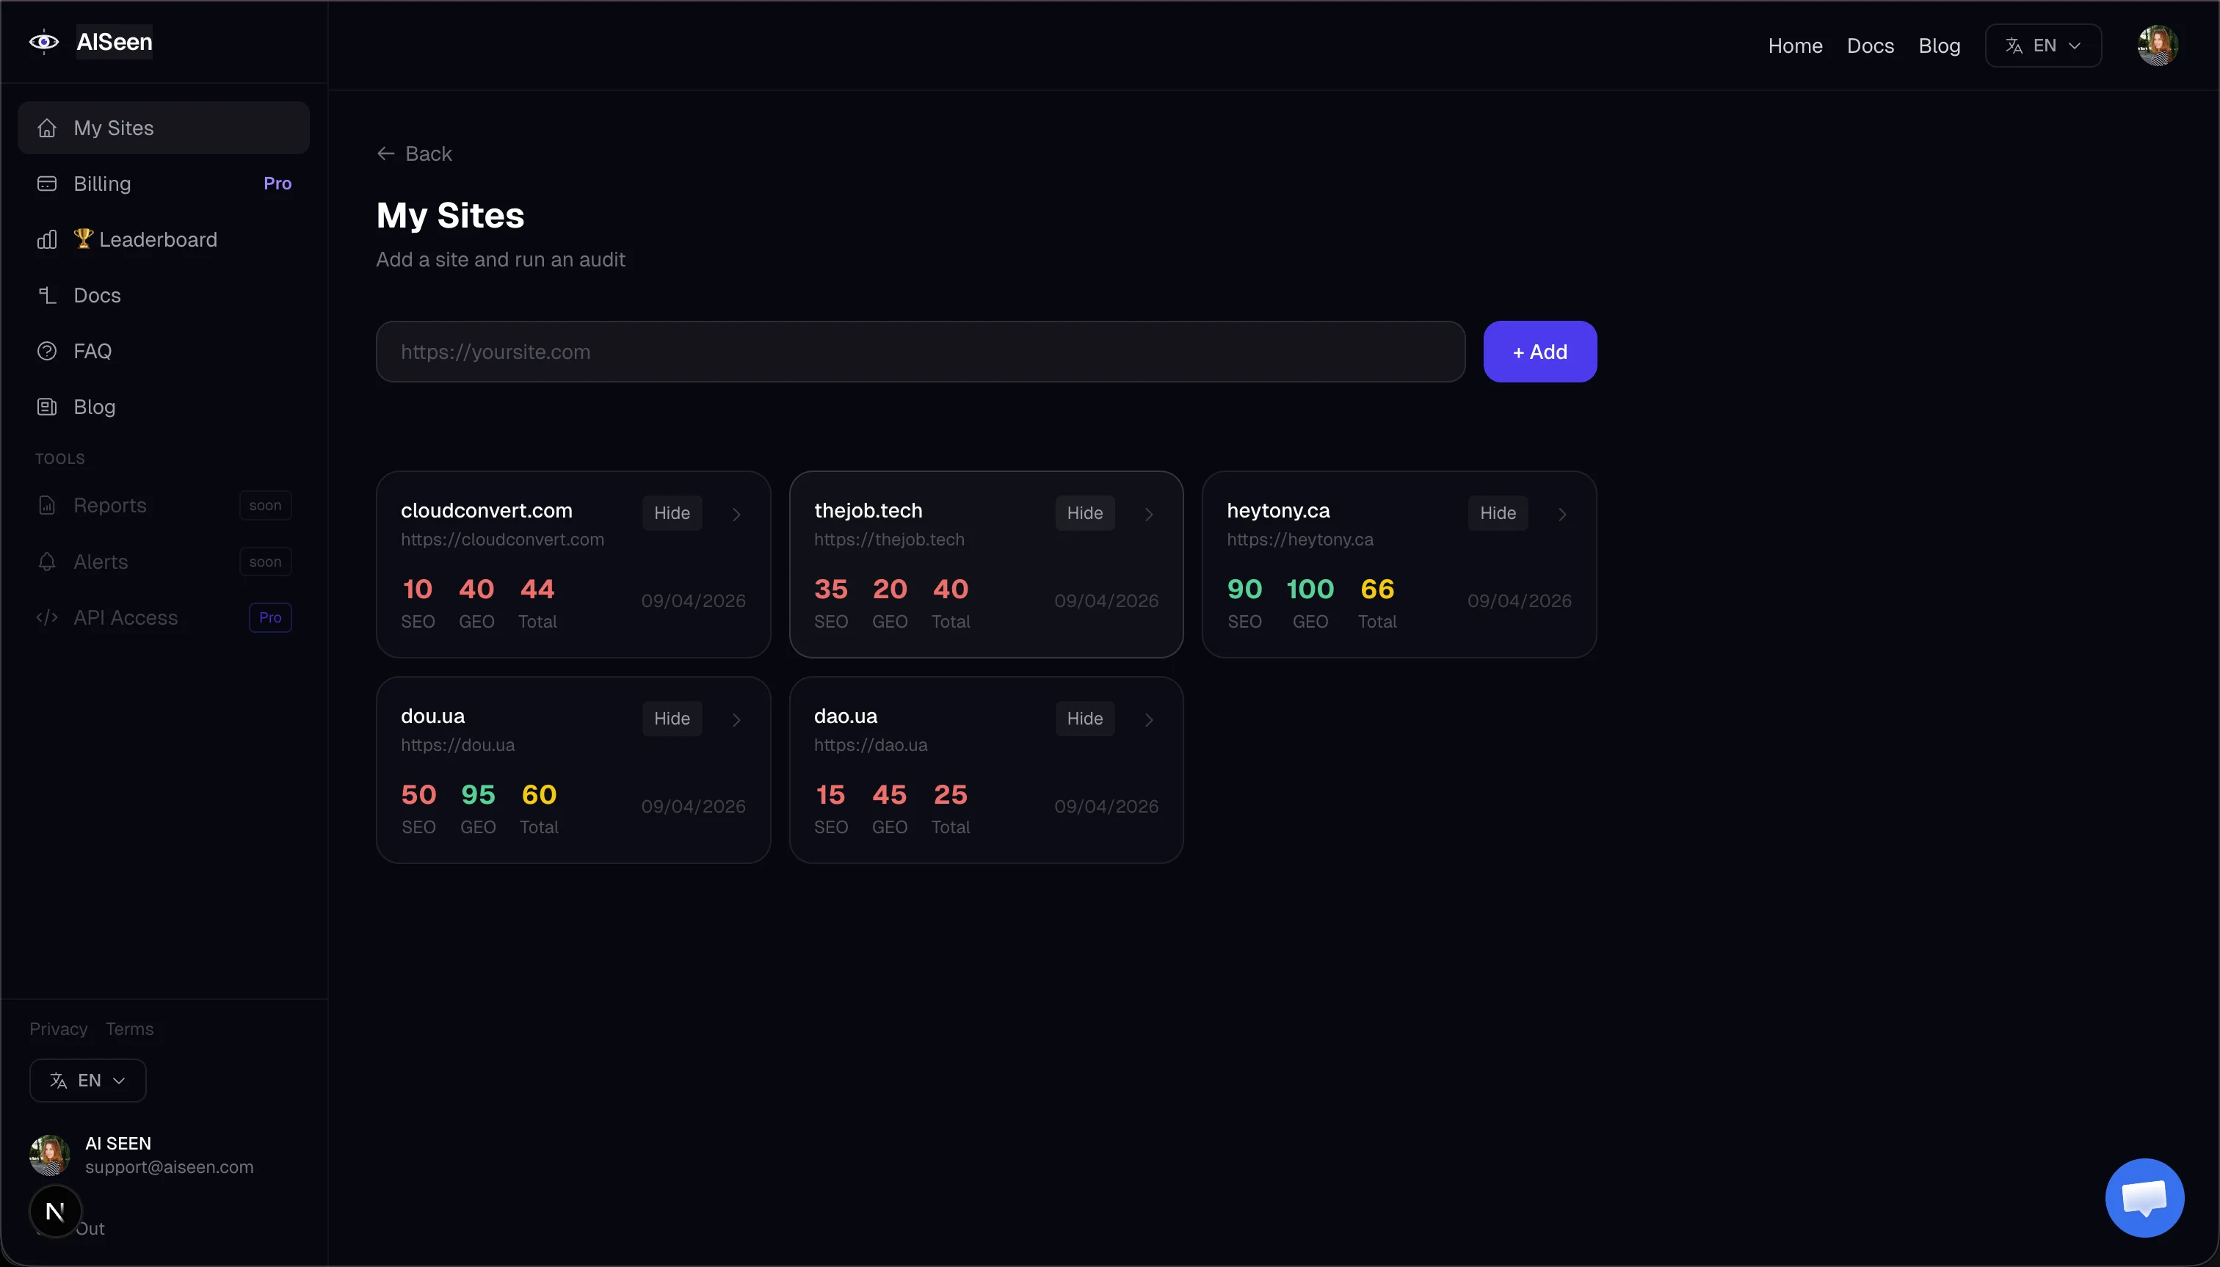This screenshot has width=2220, height=1267.
Task: Click the FAQ question mark icon
Action: pos(47,351)
